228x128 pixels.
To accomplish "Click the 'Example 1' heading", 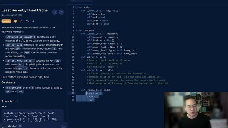I will 8,101.
